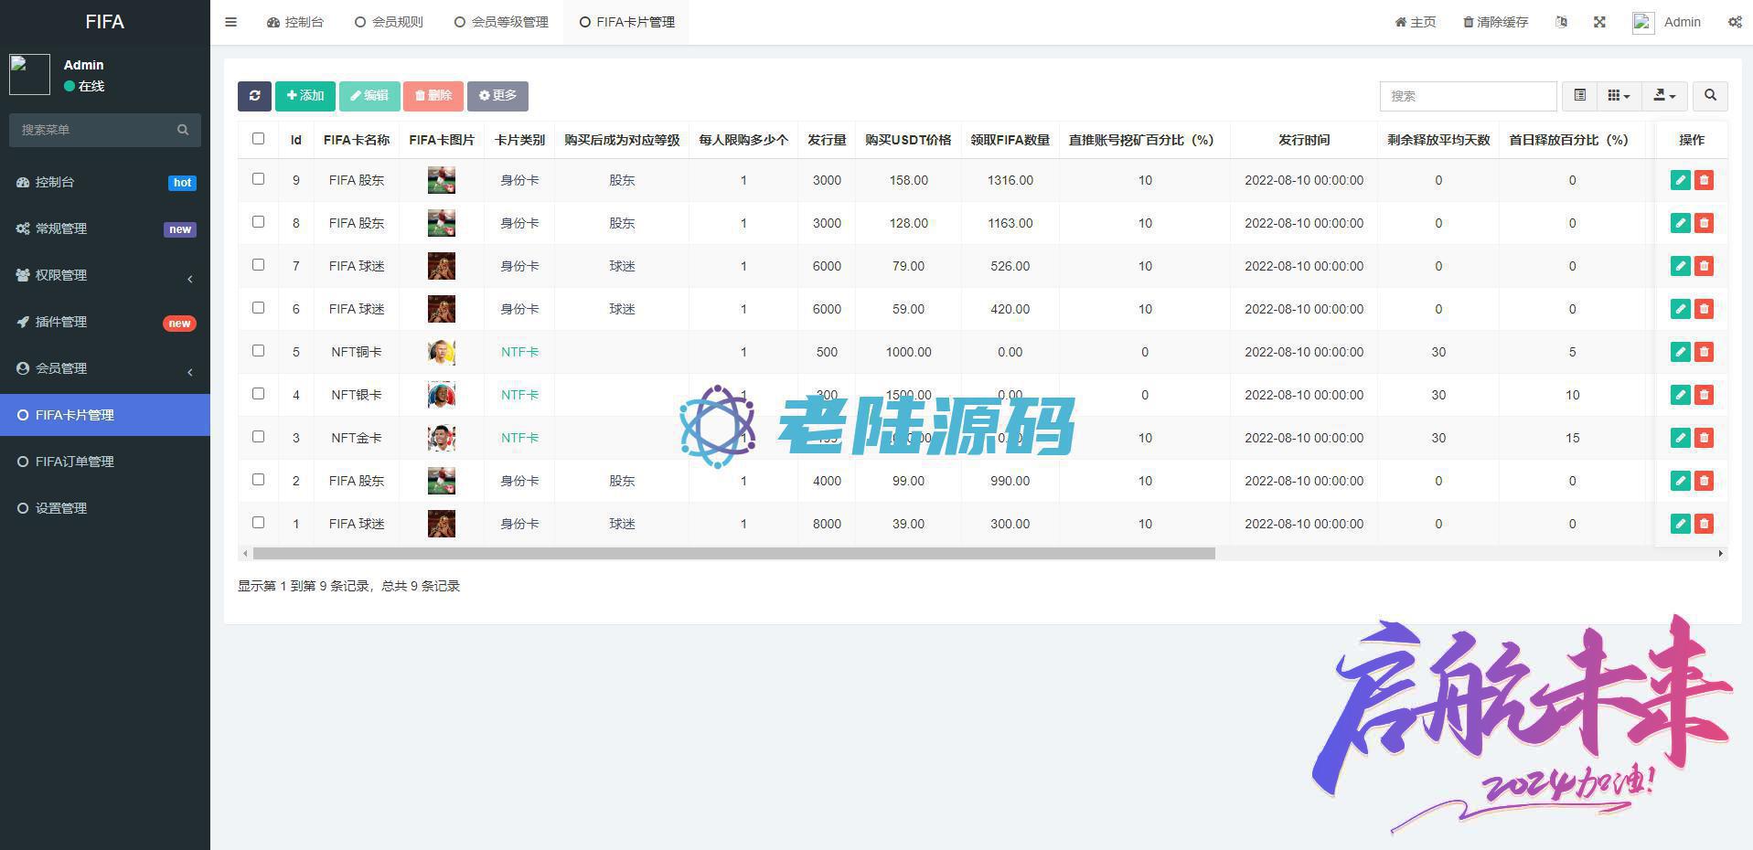This screenshot has width=1753, height=850.
Task: Select the FIFA卡片管理 tab
Action: click(x=626, y=22)
